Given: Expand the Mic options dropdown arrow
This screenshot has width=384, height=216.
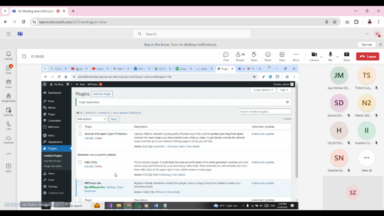Looking at the screenshot, I should click(338, 57).
